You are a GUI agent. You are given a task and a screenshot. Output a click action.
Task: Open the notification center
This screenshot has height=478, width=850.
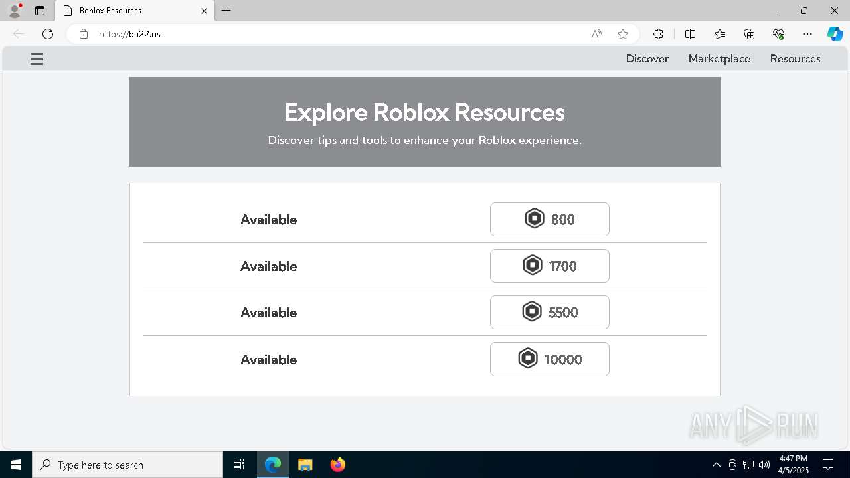point(828,465)
